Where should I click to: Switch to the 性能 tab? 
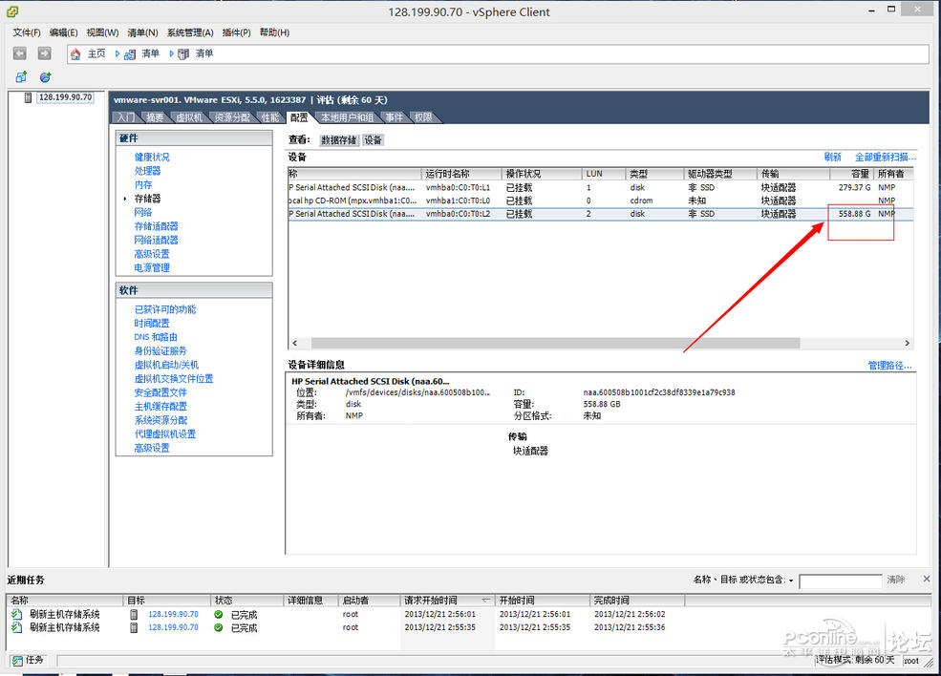pos(270,117)
